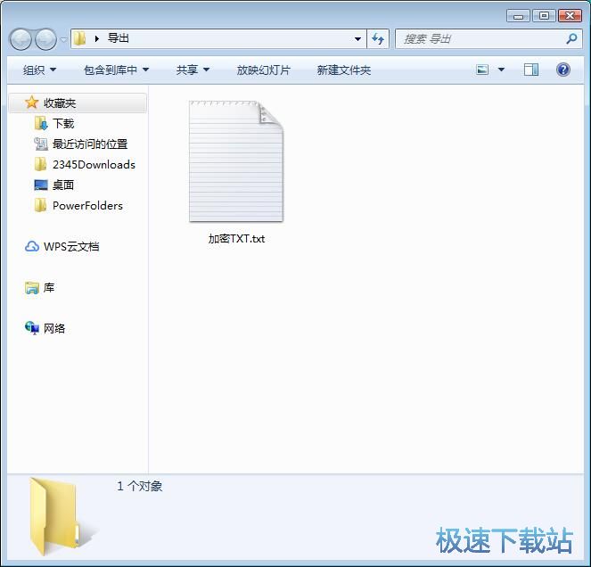This screenshot has height=567, width=591.
Task: Create folder with 新建文件夹
Action: point(344,70)
